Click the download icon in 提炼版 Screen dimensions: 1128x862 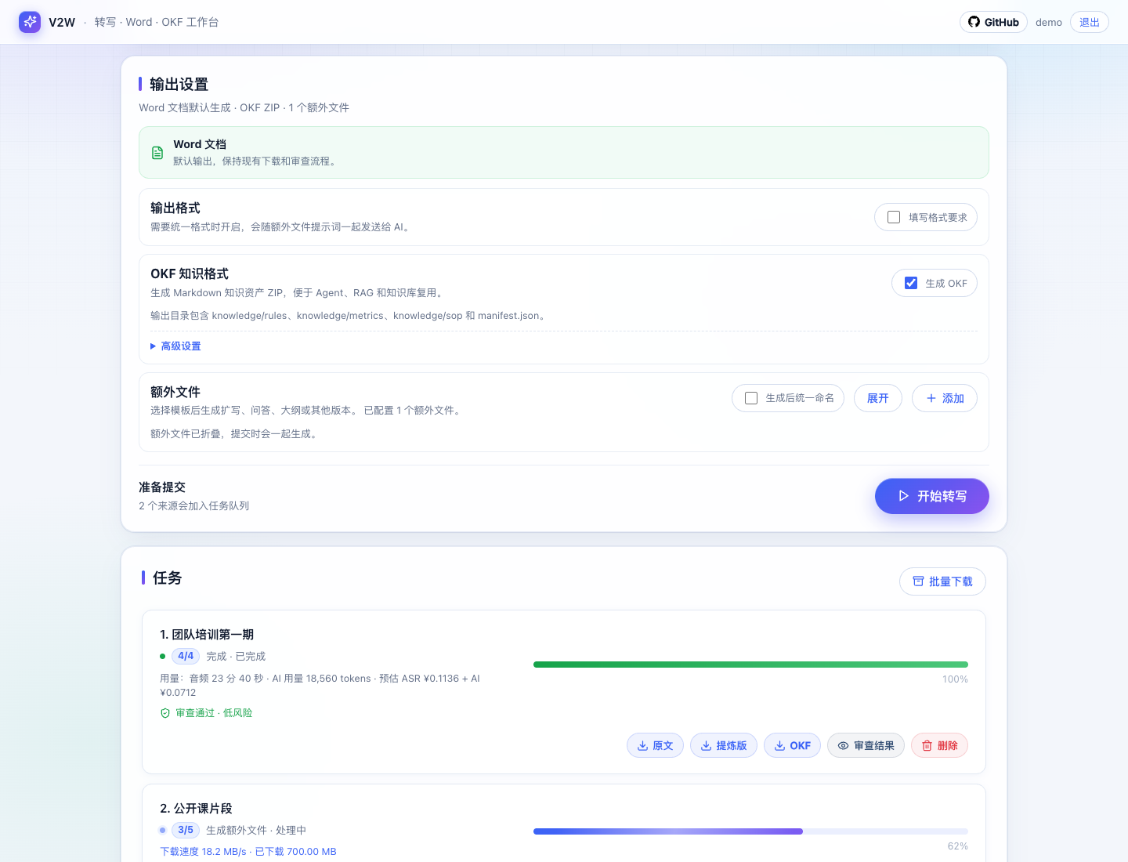pyautogui.click(x=706, y=746)
